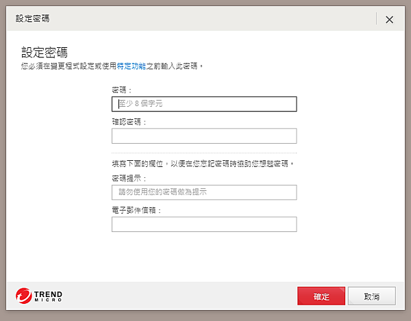
Task: Click the 電子郵件信箱 email input field
Action: (204, 224)
